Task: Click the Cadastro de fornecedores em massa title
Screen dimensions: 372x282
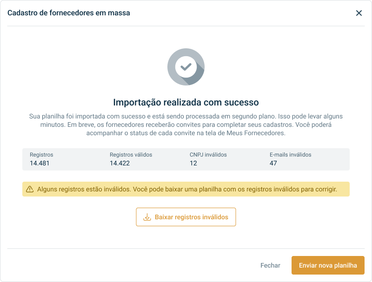Action: (69, 13)
